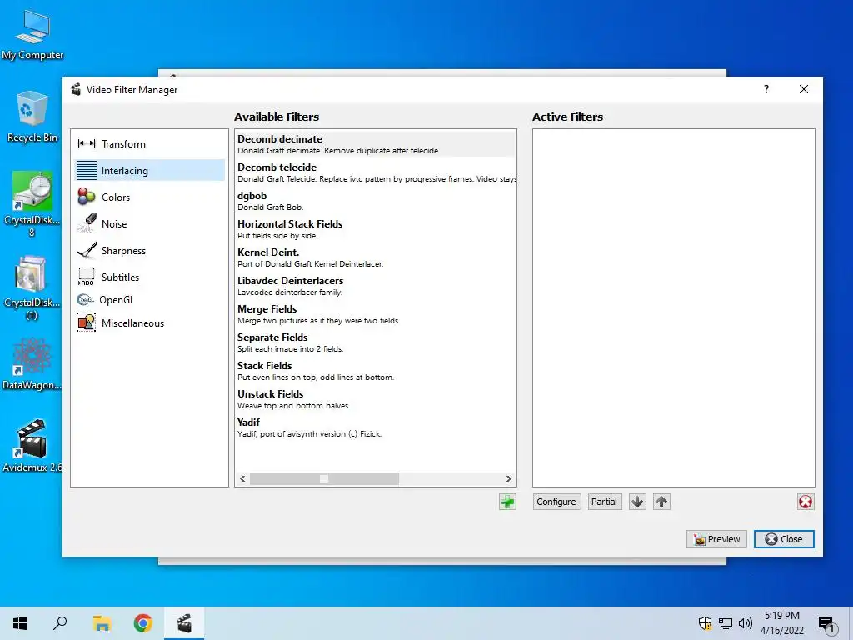Click the filter list horizontal scrollbar thumb
This screenshot has width=853, height=640.
(324, 478)
